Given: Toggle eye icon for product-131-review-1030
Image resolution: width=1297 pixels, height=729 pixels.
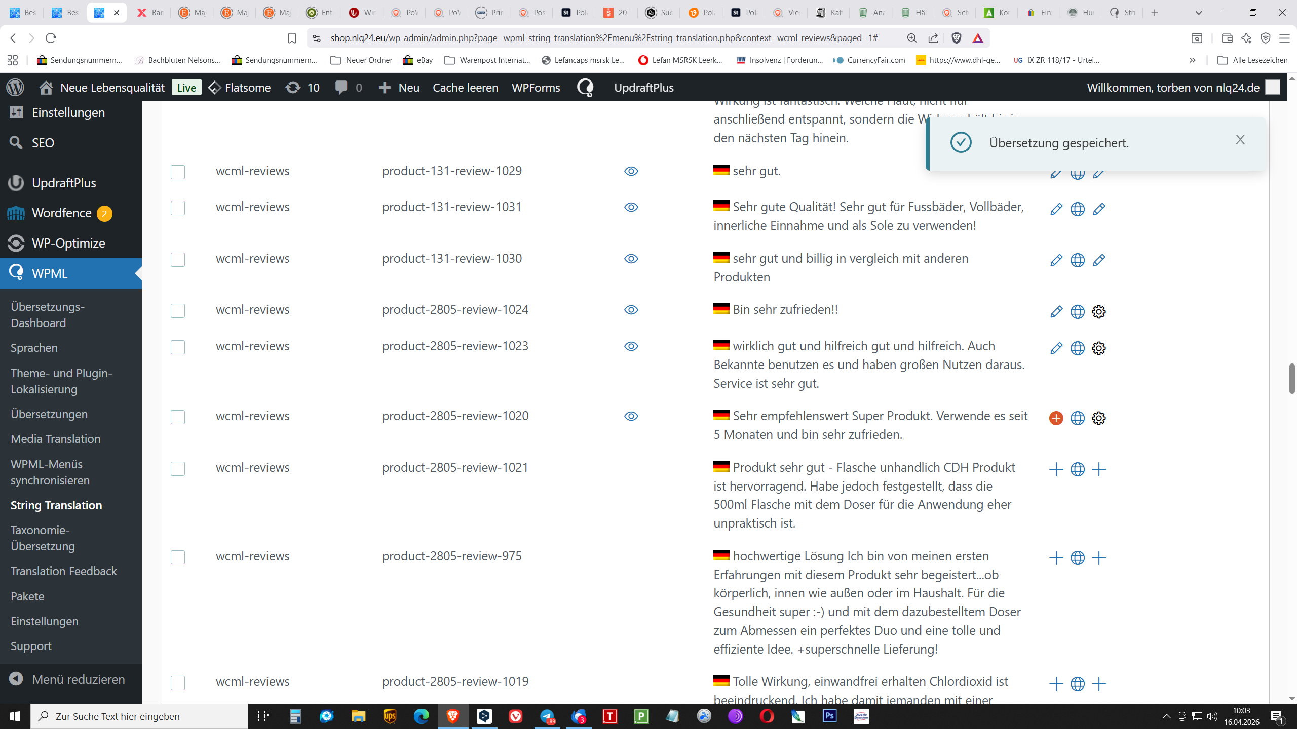Looking at the screenshot, I should [631, 259].
